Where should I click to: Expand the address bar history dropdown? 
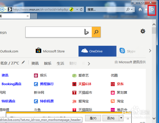pos(77,10)
